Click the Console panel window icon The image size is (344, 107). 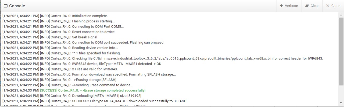point(6,6)
